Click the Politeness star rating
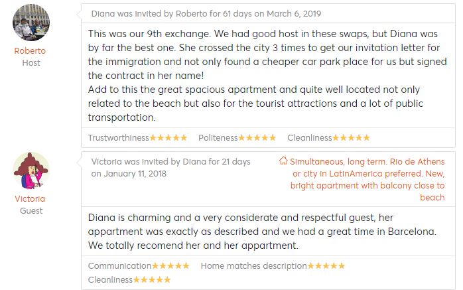The height and width of the screenshot is (290, 463). (x=257, y=138)
